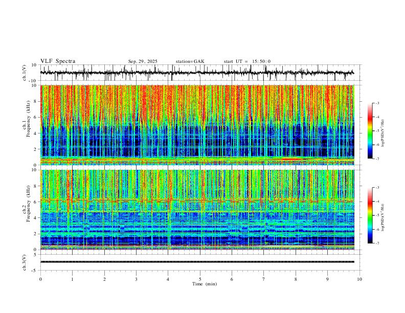Click the ch.2 frequency tick label "2"
The image size is (405, 313).
(x=36, y=234)
